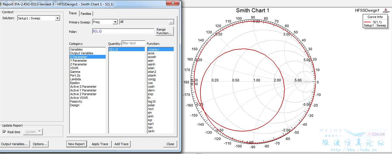Select VSWR in Category list
This screenshot has width=392, height=154.
tap(88, 68)
